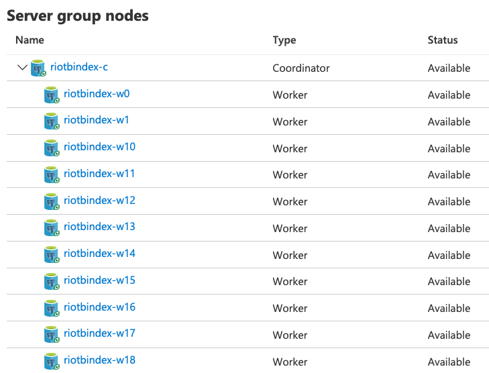Click the database icon beside riotbindex-w18
This screenshot has width=489, height=373.
52,362
